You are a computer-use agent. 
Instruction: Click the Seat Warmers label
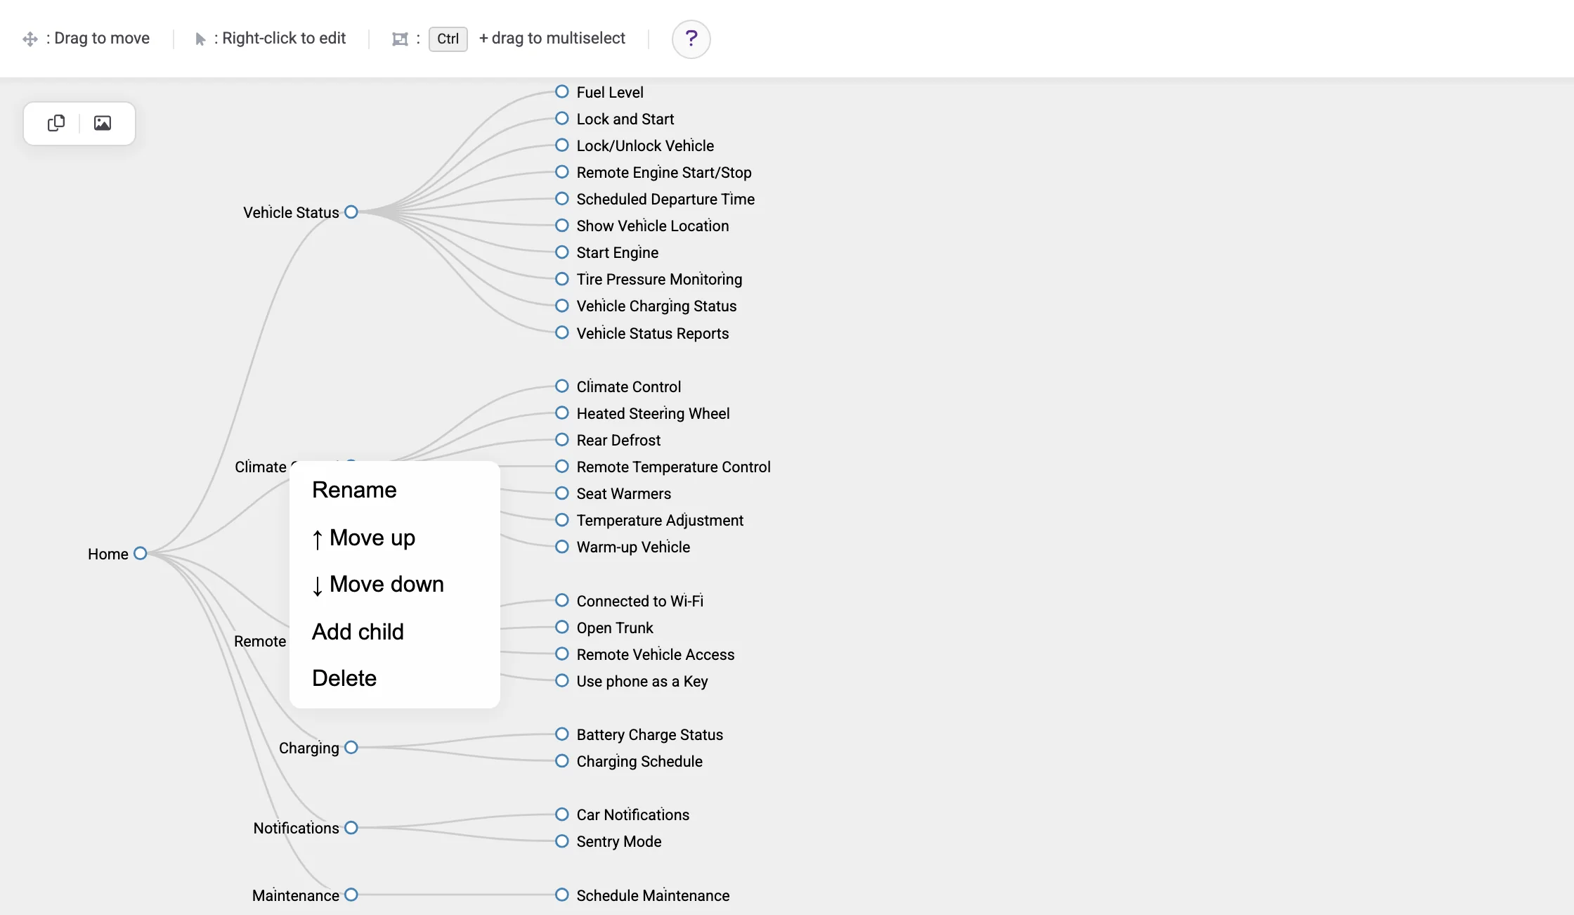(624, 493)
